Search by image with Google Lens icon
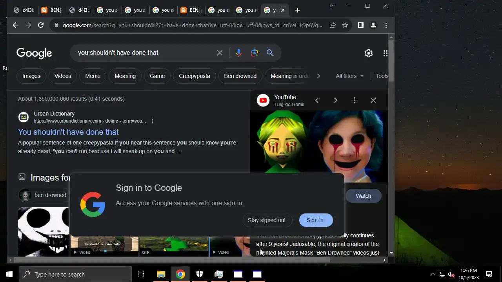The image size is (502, 282). pyautogui.click(x=255, y=53)
